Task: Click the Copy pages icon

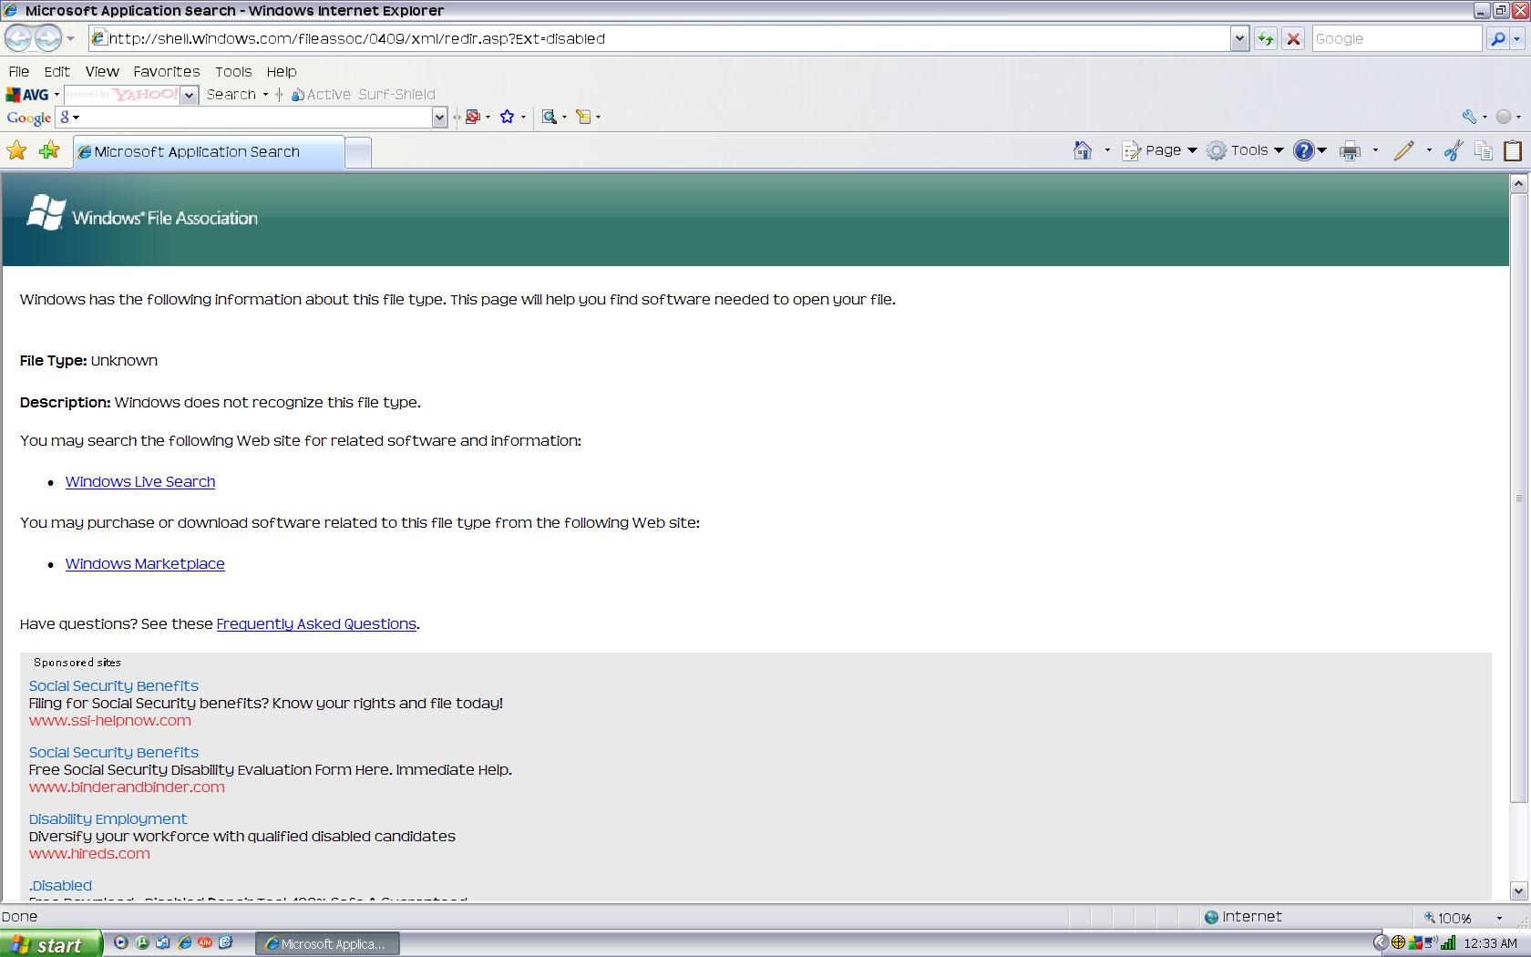Action: point(1484,150)
